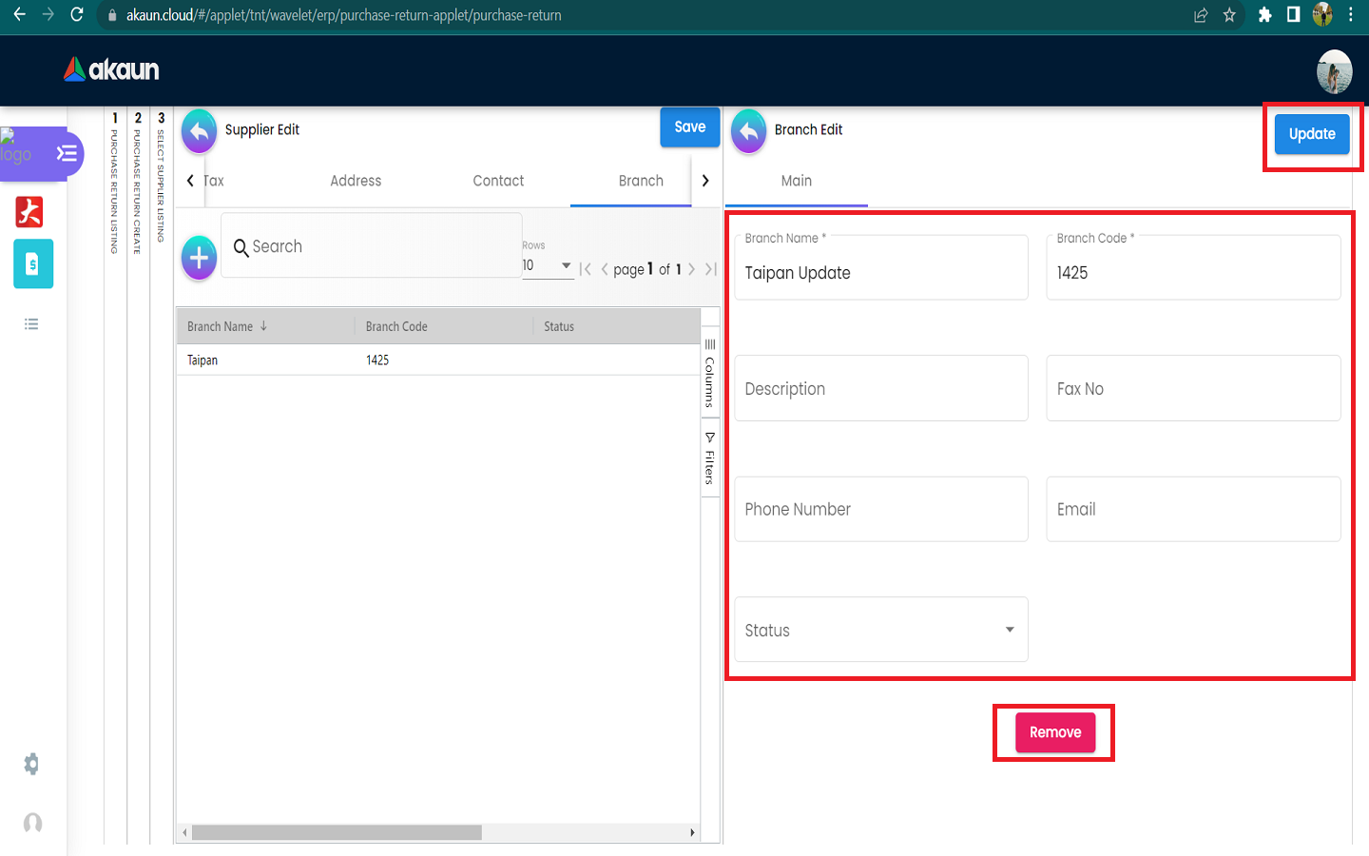Open the Filters side panel
Screen dimensions: 1369x856
pyautogui.click(x=709, y=458)
